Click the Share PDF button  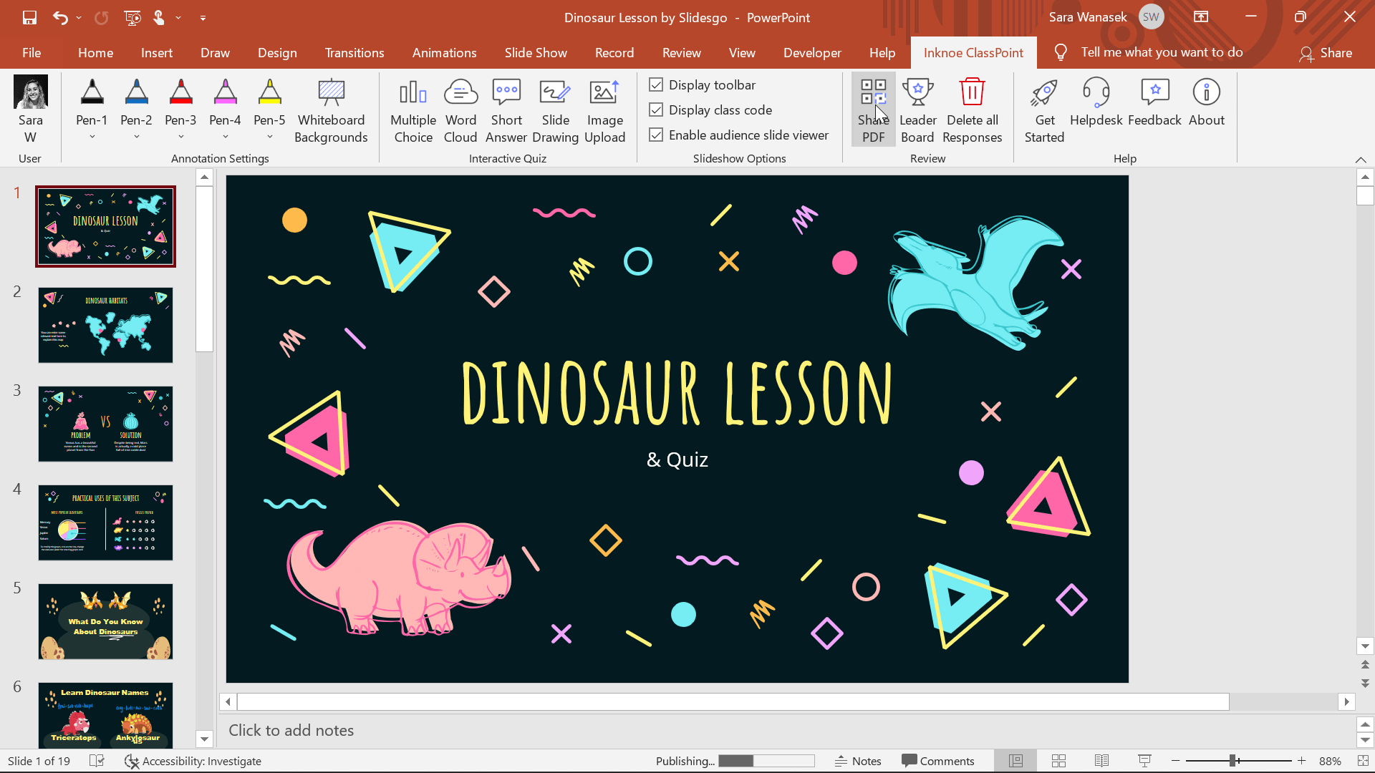pos(873,110)
